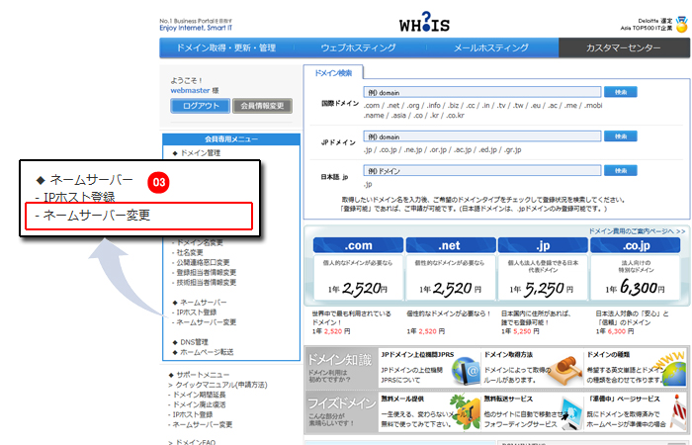Open the カスタマーセンター menu
692x445 pixels.
point(624,47)
